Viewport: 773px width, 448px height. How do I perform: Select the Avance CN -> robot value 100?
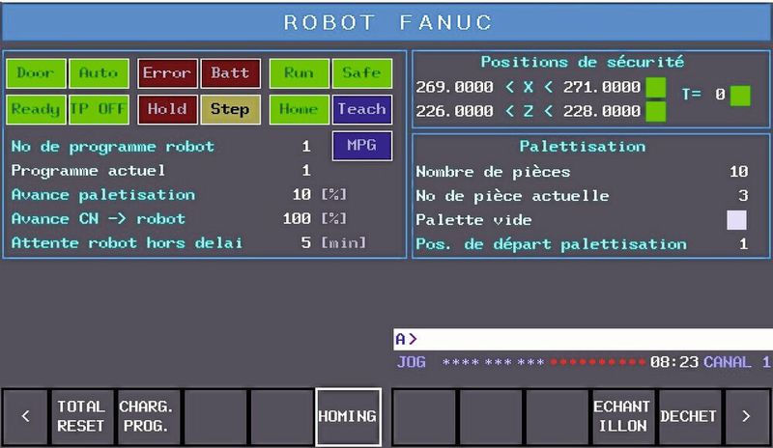pyautogui.click(x=297, y=219)
